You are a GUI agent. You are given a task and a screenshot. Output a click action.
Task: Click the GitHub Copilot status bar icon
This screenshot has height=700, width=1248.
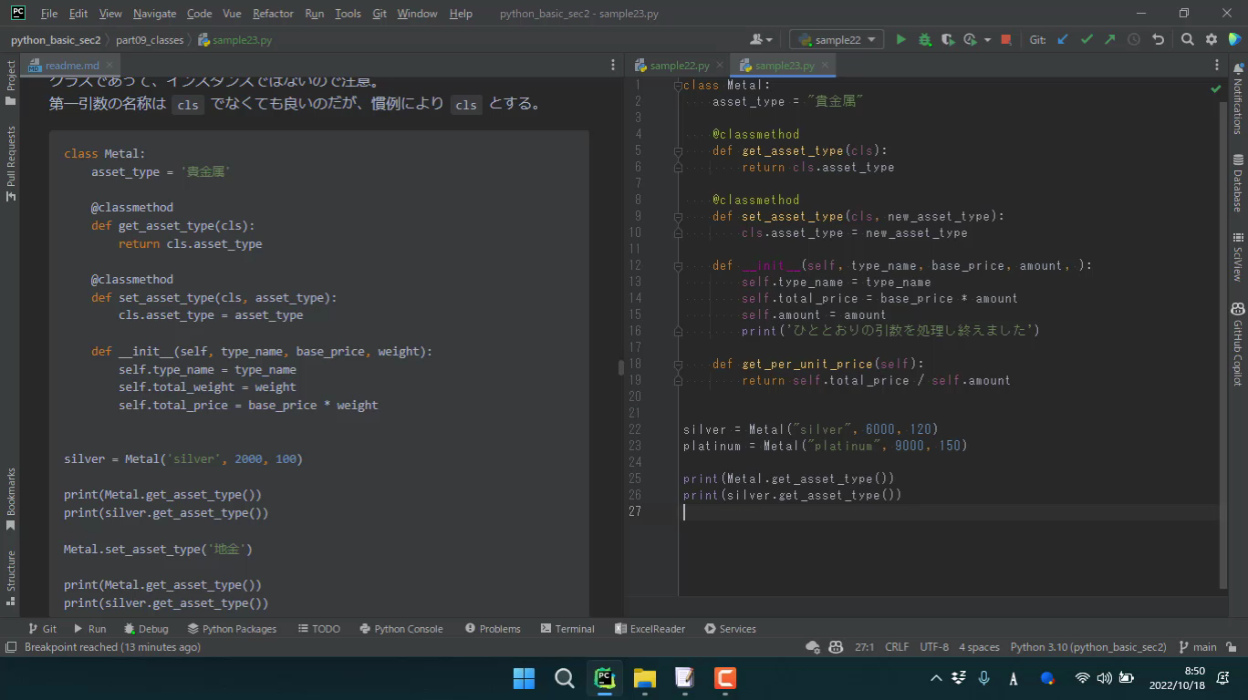[x=836, y=647]
